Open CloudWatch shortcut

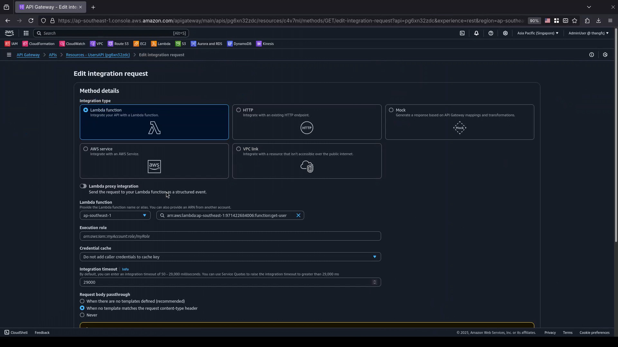[72, 44]
